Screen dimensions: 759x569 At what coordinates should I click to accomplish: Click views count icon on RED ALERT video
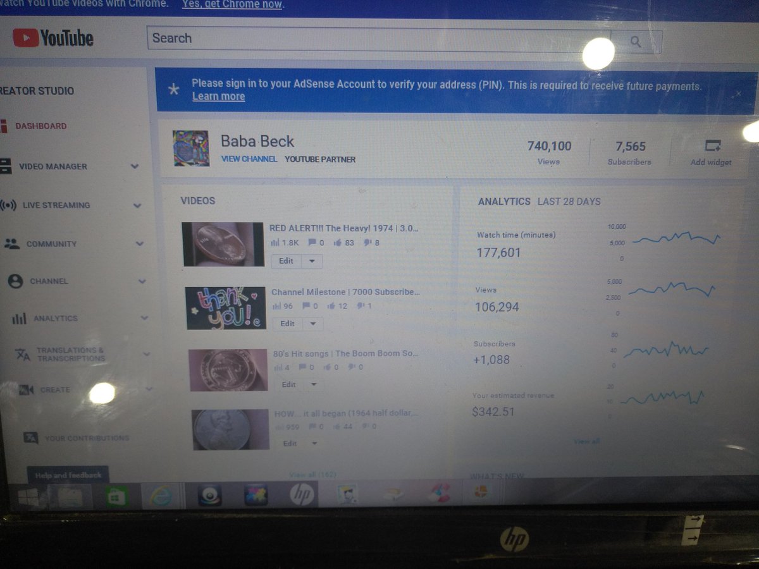pyautogui.click(x=275, y=243)
